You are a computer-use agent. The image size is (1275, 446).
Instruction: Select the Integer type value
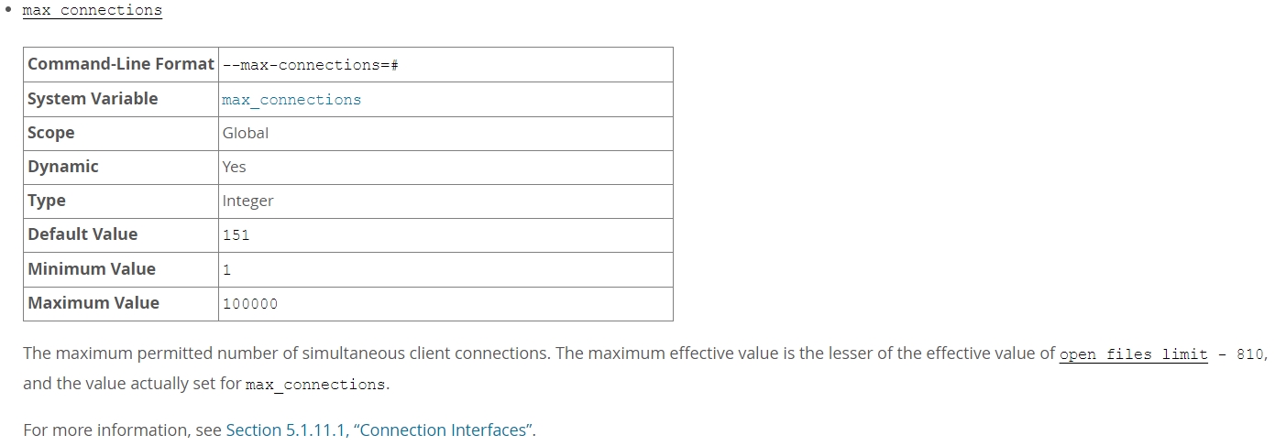point(247,201)
